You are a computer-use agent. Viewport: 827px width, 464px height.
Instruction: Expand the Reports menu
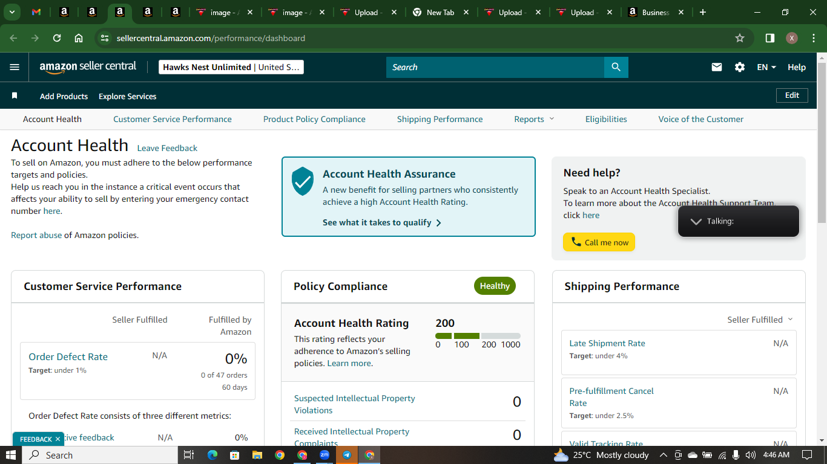tap(534, 119)
